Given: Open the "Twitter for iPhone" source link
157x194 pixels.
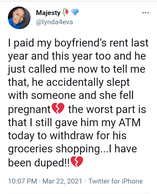Looking at the screenshot, I should [116, 181].
